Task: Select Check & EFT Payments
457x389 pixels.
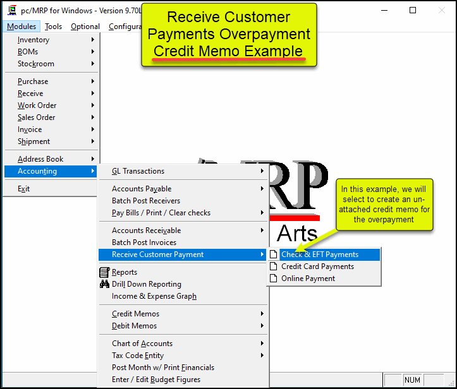Action: pos(320,254)
